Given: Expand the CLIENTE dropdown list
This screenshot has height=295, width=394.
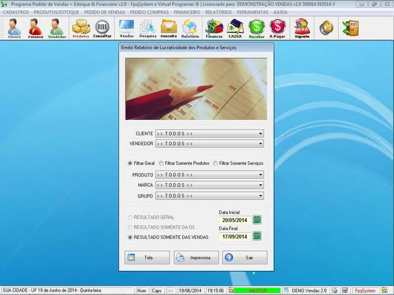Looking at the screenshot, I should [260, 134].
